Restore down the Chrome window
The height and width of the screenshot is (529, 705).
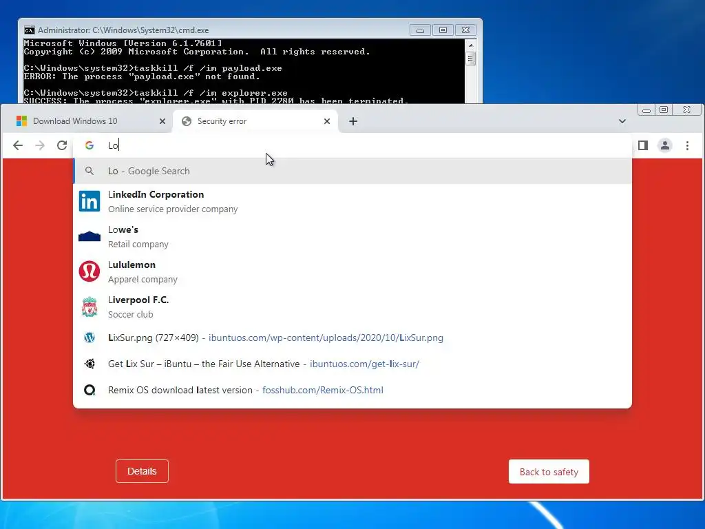(x=664, y=110)
